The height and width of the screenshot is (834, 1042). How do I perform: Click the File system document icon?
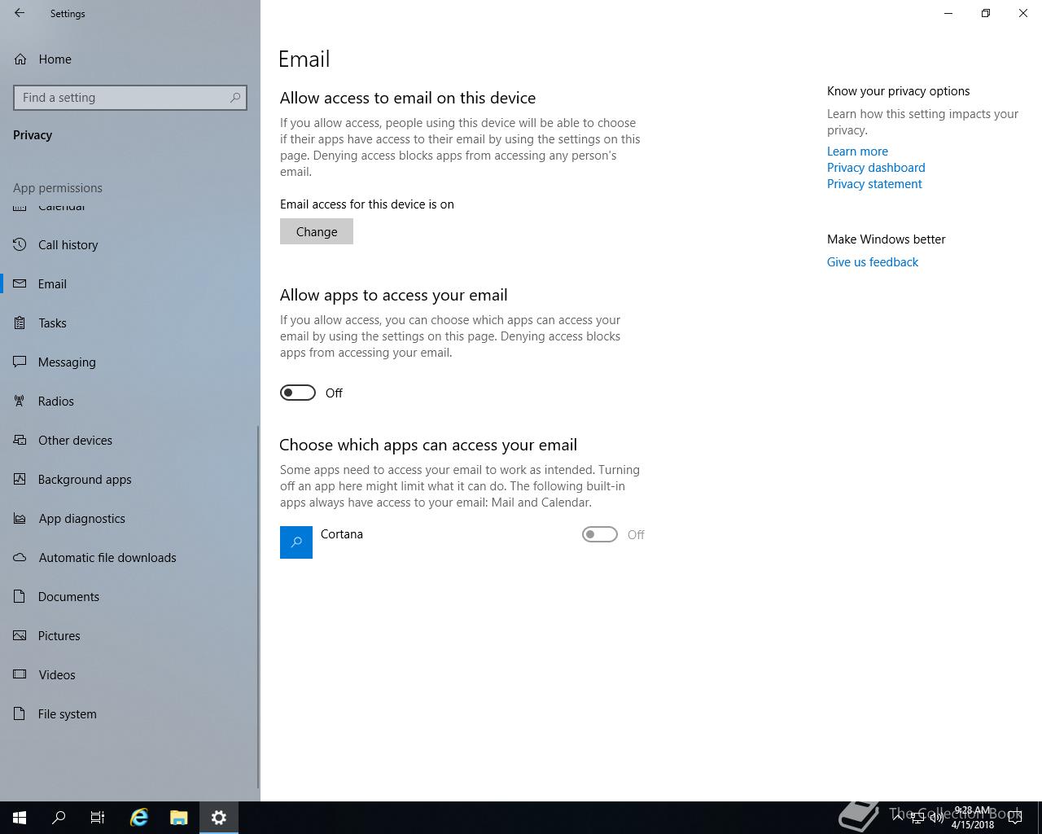point(20,713)
